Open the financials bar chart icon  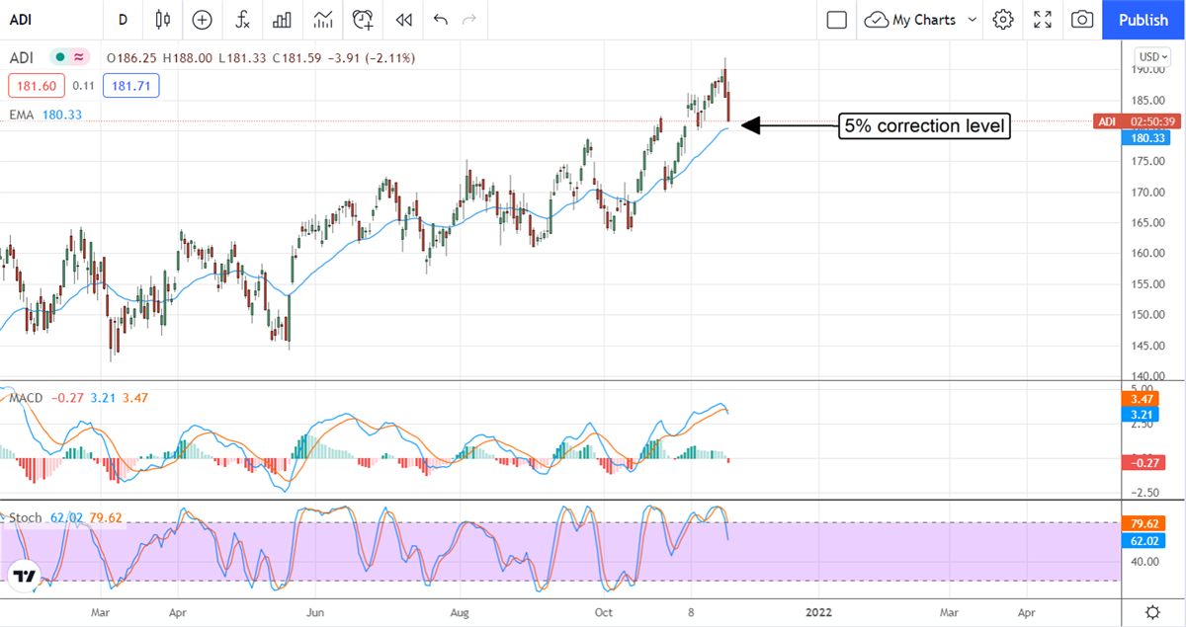tap(283, 19)
